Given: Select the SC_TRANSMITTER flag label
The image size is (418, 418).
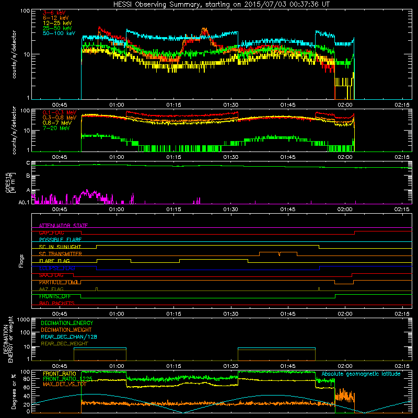Looking at the screenshot, I should pyautogui.click(x=61, y=254).
